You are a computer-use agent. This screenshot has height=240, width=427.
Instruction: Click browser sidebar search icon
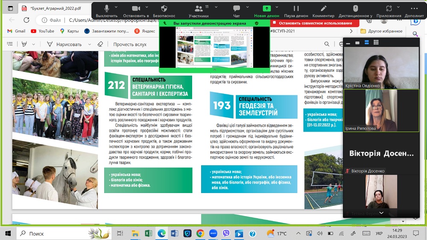tap(415, 34)
